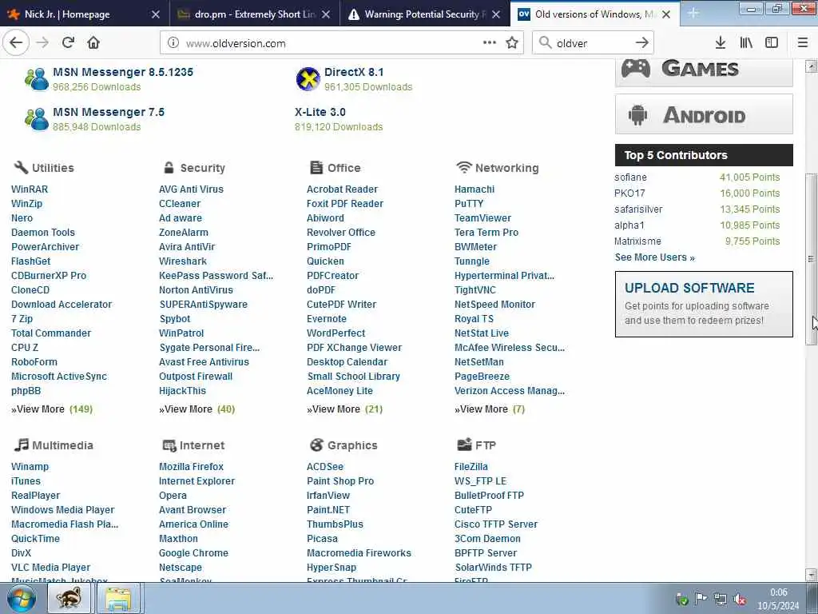The image size is (818, 614).
Task: Click the DirectX 8.1 icon
Action: [308, 79]
